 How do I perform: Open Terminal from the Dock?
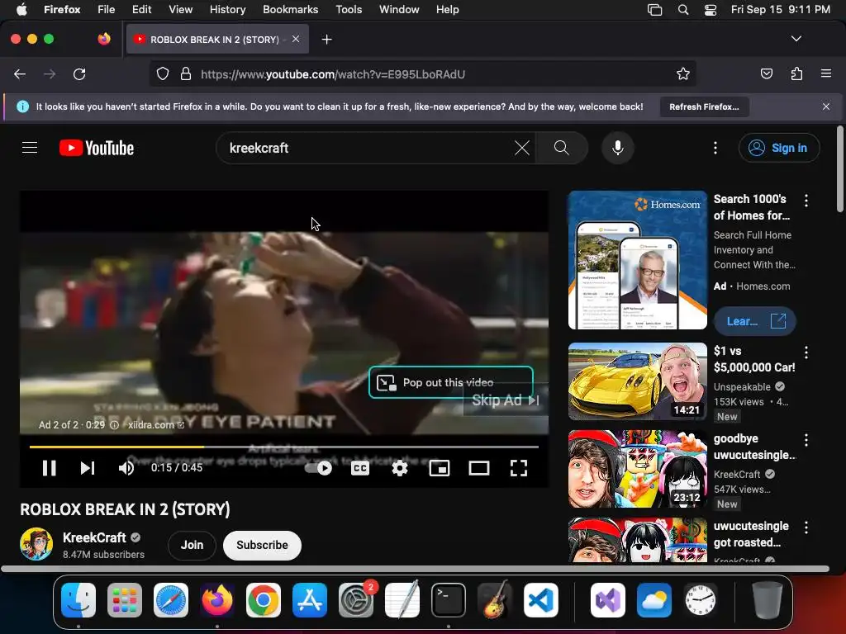(x=449, y=599)
